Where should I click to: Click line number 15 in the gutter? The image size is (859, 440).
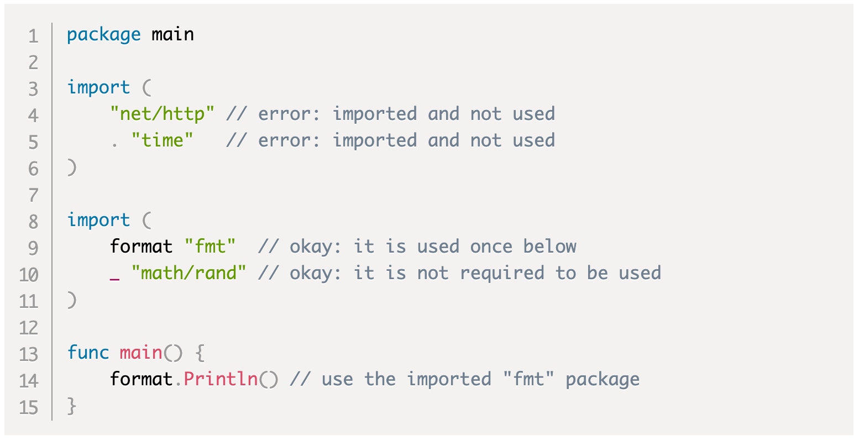(29, 407)
